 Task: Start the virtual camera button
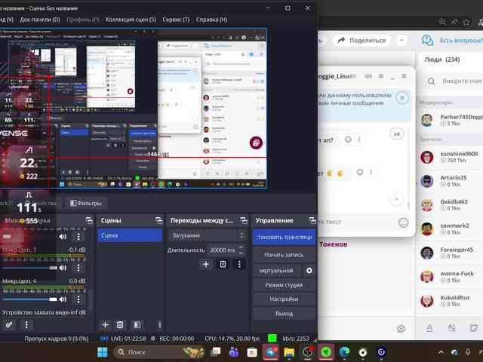(x=277, y=271)
